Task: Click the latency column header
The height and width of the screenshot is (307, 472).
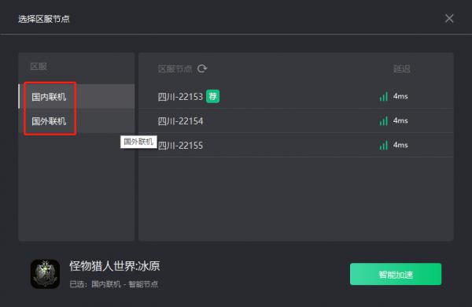Action: 401,69
